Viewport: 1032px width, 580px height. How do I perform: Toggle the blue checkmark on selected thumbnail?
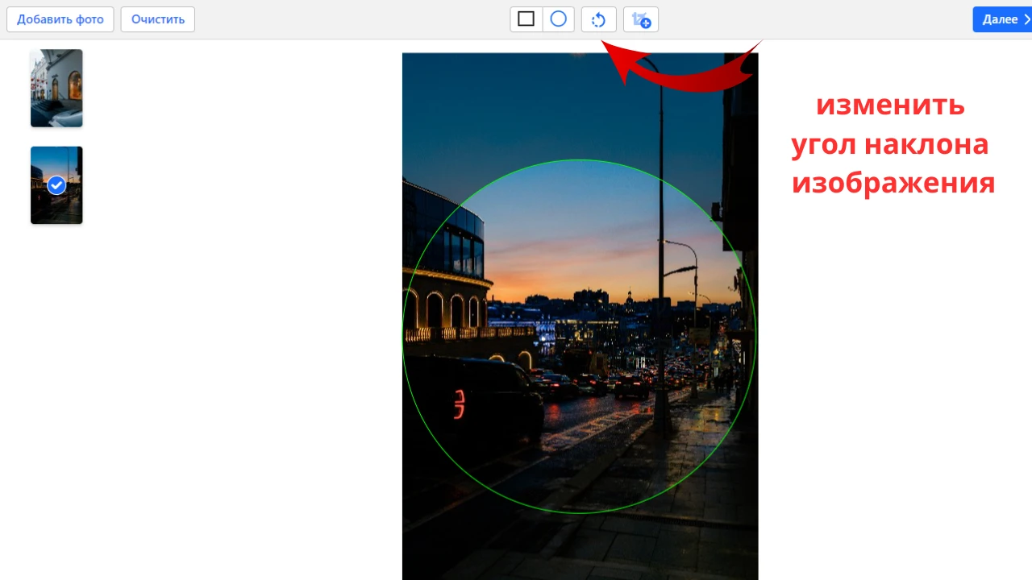[x=56, y=185]
